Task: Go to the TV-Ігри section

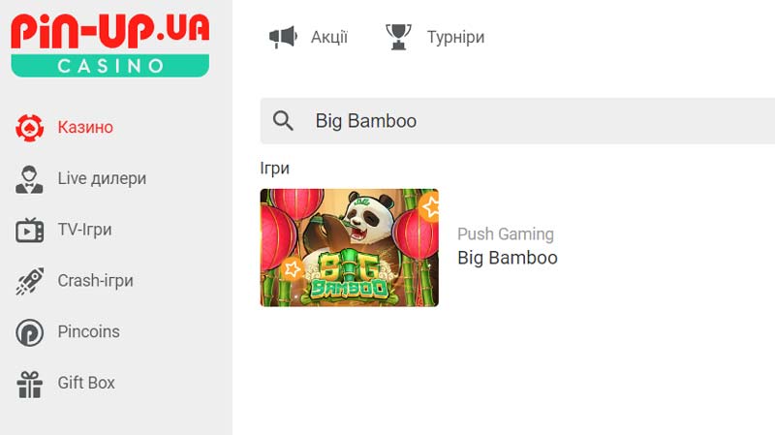Action: pyautogui.click(x=84, y=230)
